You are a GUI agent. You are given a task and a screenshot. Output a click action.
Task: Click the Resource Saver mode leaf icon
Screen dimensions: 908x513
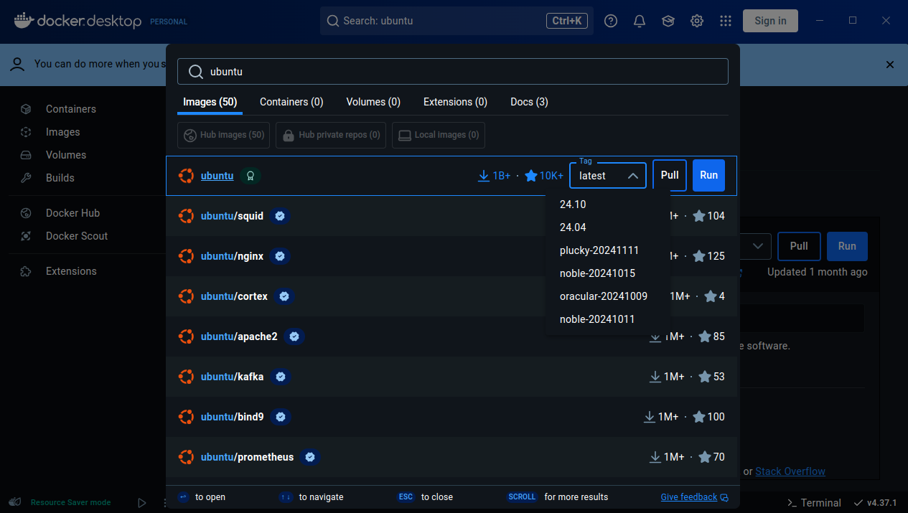point(16,502)
